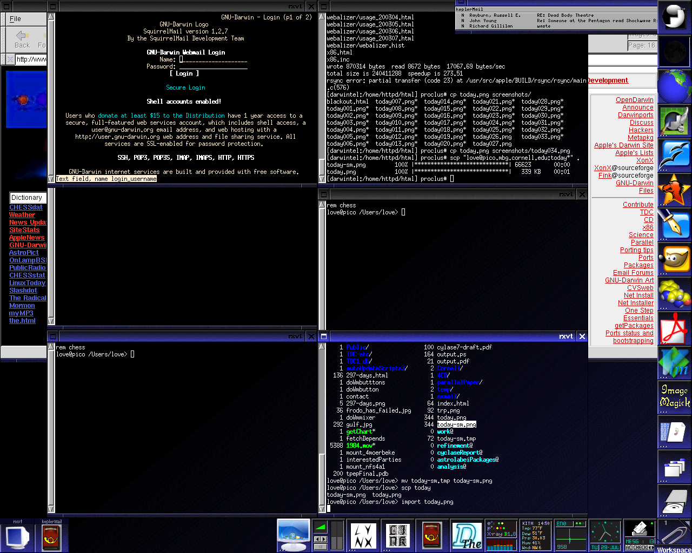Open the fountain pen dock icon
692x553 pixels.
674,225
